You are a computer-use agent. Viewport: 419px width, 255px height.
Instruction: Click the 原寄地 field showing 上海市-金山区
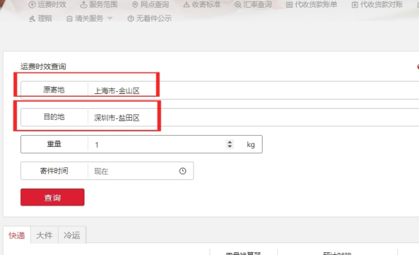[220, 90]
